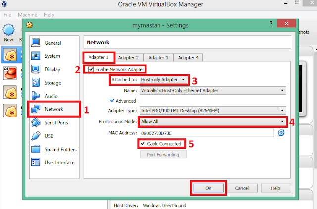Viewport: 317px width, 209px height.
Task: Click the Help button in dialog
Action: (275, 188)
